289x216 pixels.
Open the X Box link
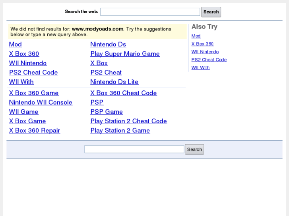[99, 63]
